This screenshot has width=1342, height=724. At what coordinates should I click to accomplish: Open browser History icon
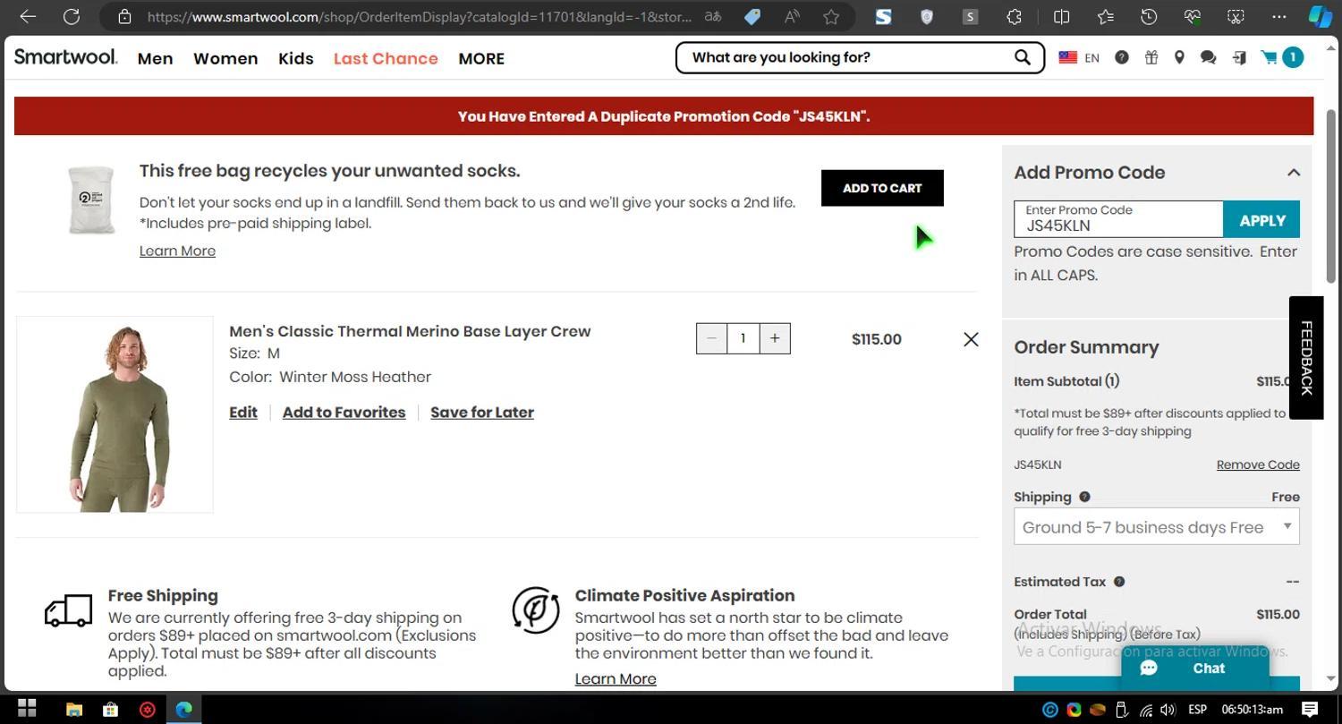click(x=1149, y=16)
